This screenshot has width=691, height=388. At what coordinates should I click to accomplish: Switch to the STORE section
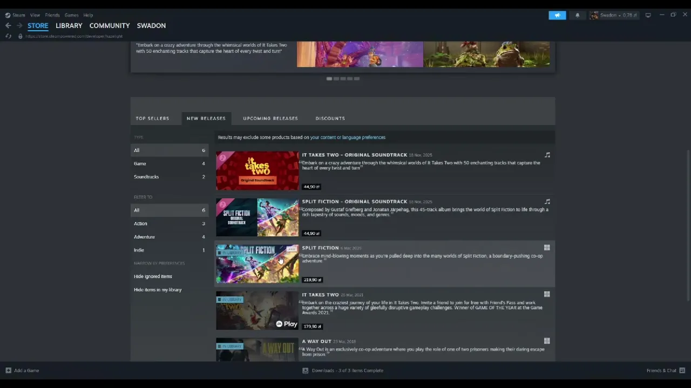point(38,25)
